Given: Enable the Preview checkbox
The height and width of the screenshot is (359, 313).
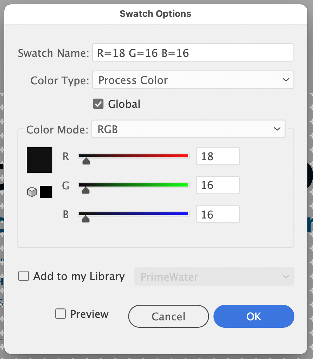Looking at the screenshot, I should click(60, 314).
